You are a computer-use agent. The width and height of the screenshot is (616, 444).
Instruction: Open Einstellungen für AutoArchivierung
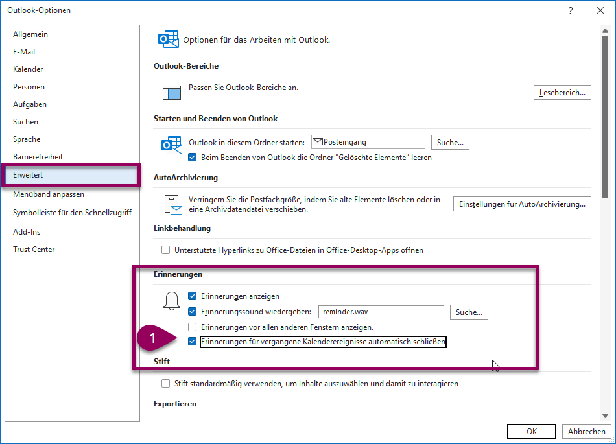pos(522,204)
